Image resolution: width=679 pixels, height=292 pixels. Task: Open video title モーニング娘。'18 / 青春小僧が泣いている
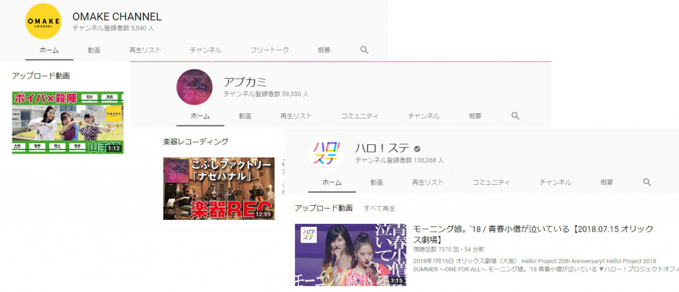pos(533,234)
